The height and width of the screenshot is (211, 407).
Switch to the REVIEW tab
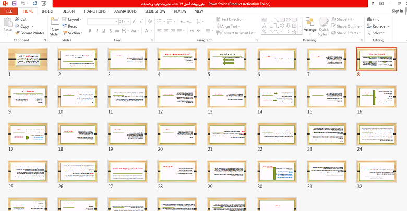[x=180, y=11]
